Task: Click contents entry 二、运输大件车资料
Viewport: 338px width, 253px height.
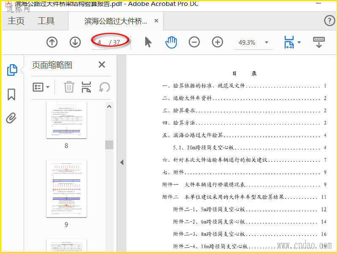Action: [244, 98]
